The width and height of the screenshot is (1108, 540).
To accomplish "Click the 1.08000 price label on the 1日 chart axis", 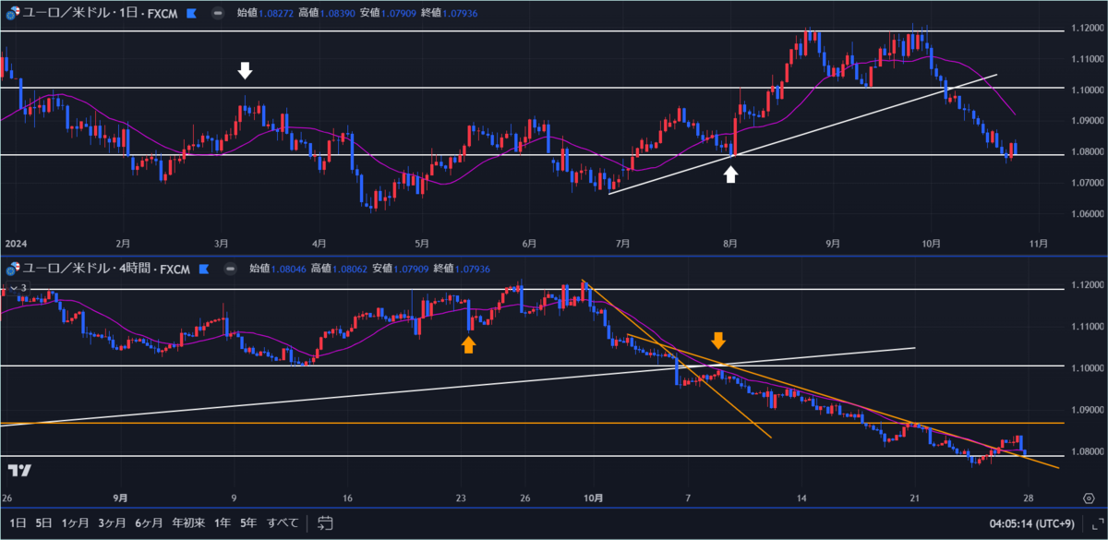I will click(x=1086, y=151).
